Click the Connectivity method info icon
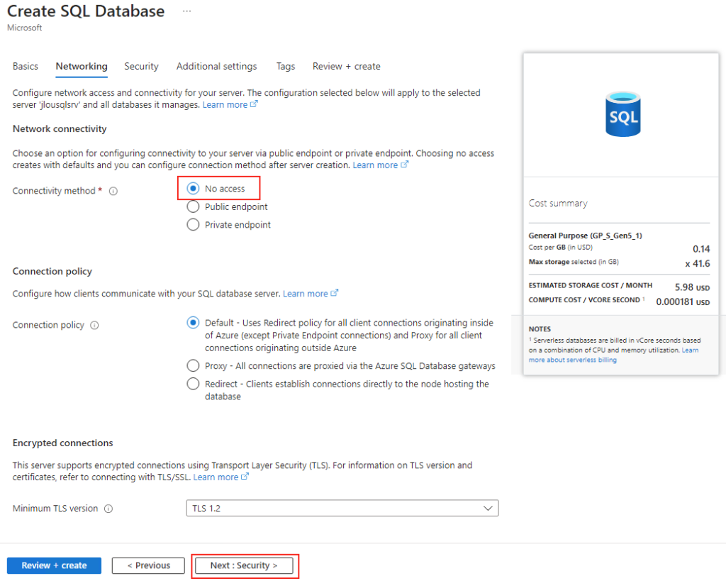The width and height of the screenshot is (726, 581). tap(113, 191)
